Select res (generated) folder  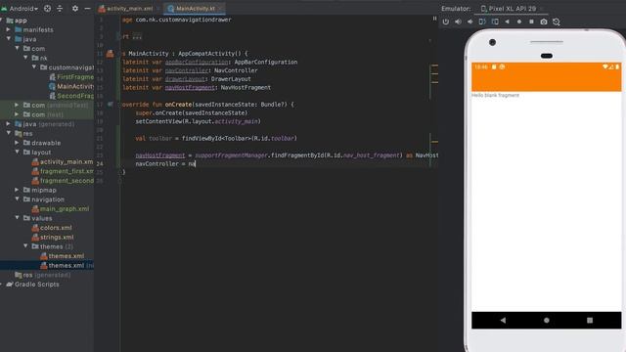(x=43, y=275)
